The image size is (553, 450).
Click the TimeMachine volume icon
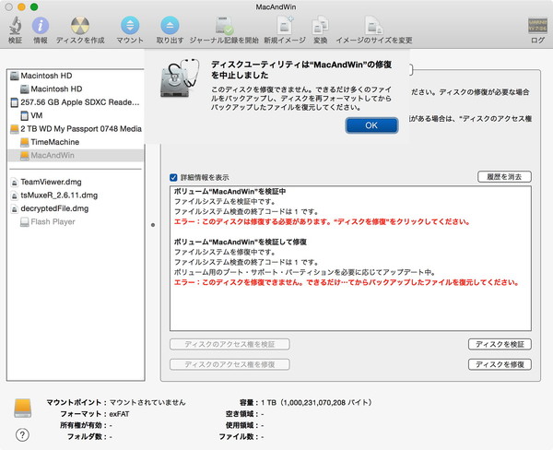click(x=25, y=142)
